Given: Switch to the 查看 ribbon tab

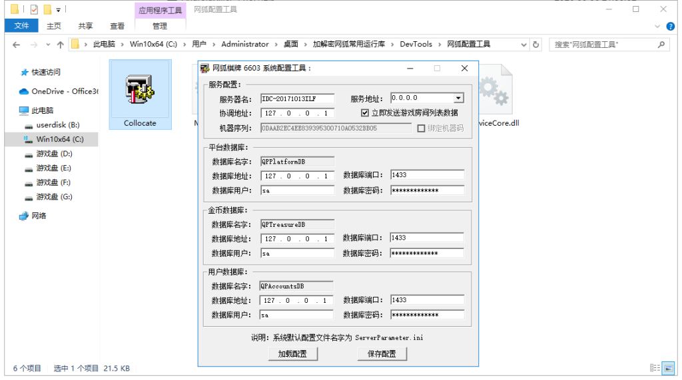Looking at the screenshot, I should [117, 26].
